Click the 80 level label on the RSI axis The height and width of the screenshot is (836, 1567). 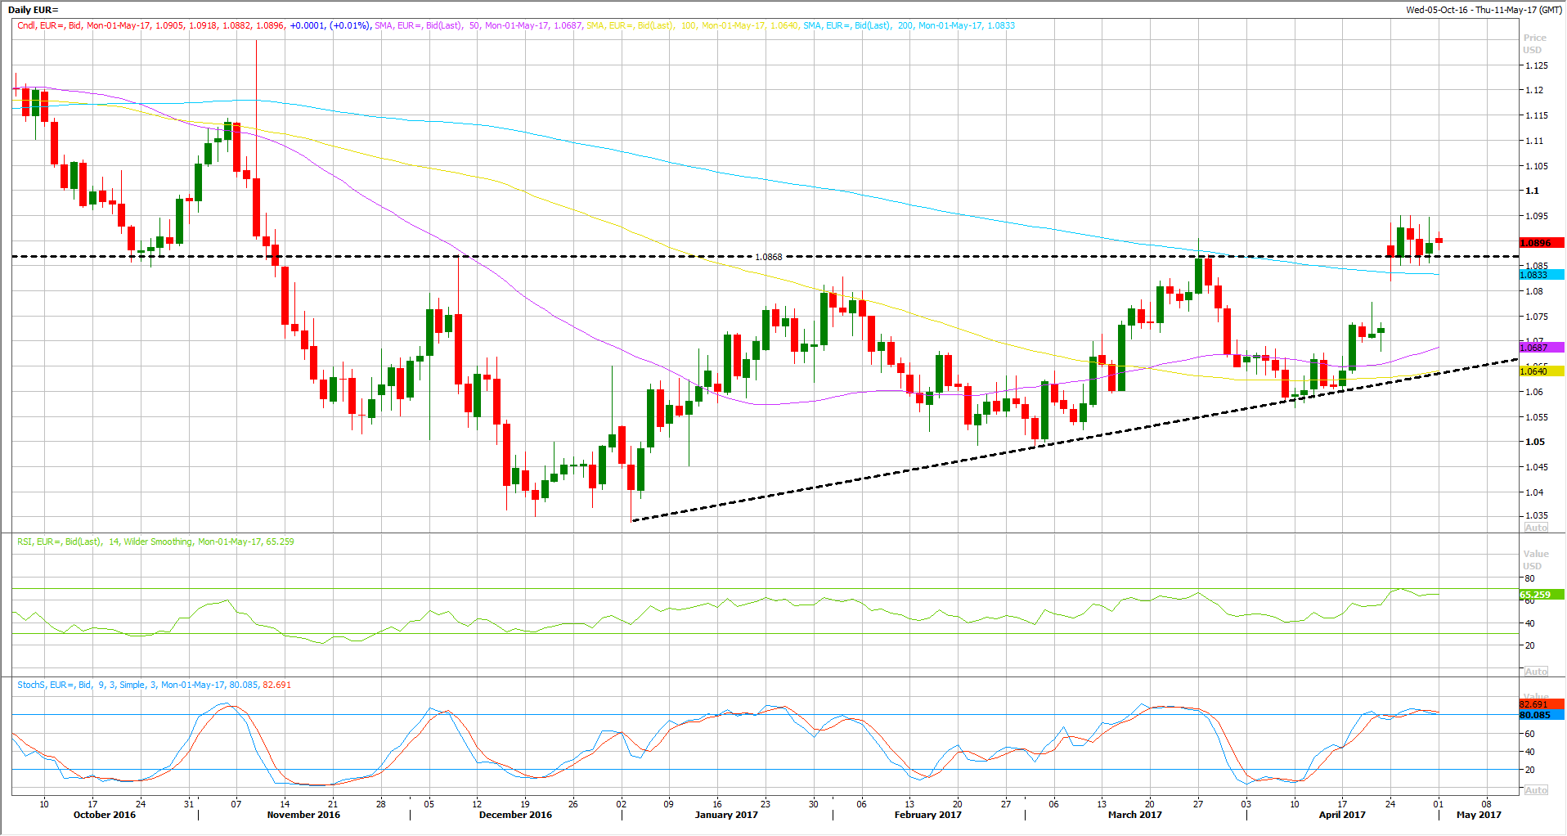coord(1529,578)
